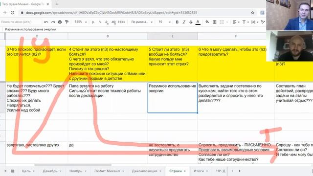Image resolution: width=313 pixels, height=176 pixels.
Task: Go forward in browser history
Action: click(x=5, y=13)
